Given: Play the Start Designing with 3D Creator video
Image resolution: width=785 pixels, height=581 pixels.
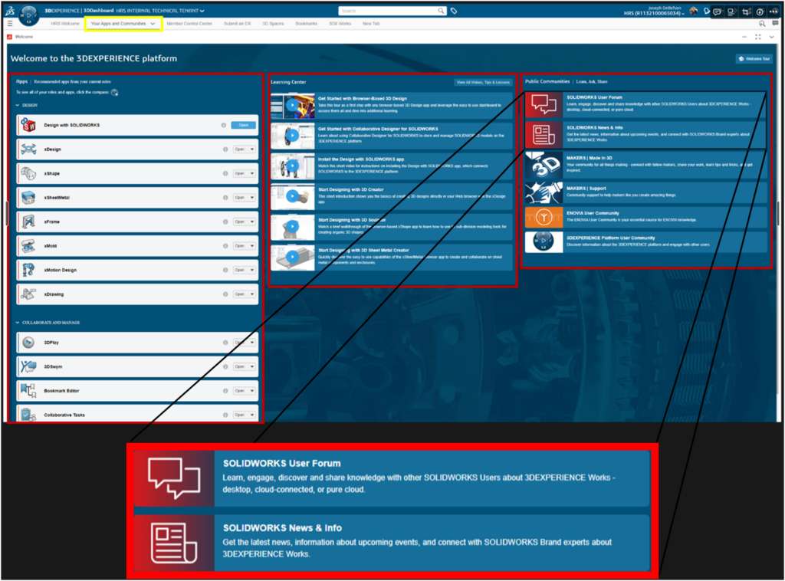Looking at the screenshot, I should pos(292,197).
